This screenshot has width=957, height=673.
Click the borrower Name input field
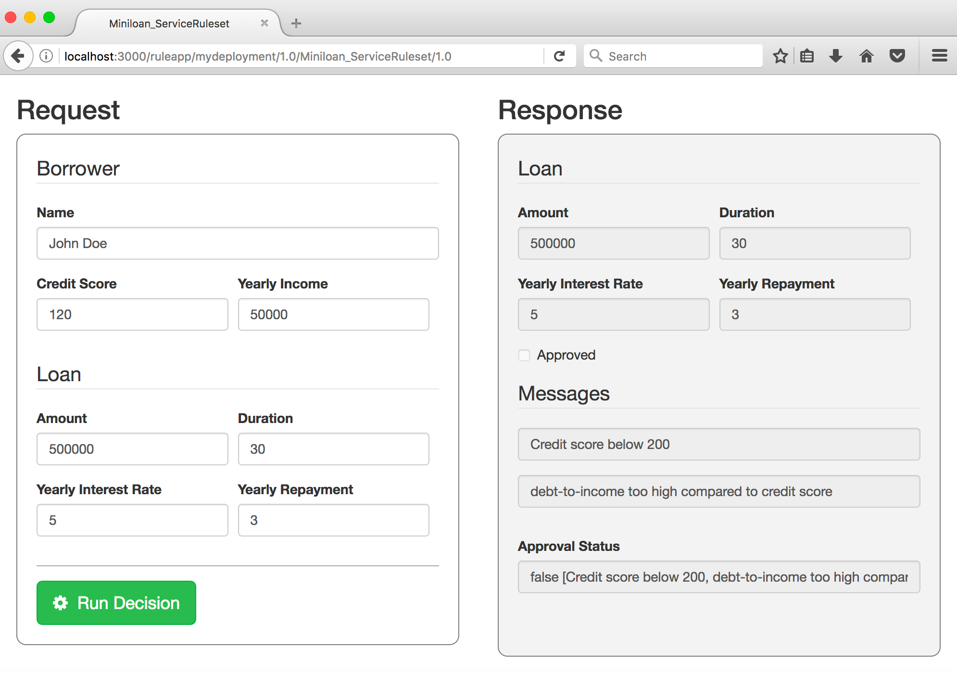tap(238, 243)
